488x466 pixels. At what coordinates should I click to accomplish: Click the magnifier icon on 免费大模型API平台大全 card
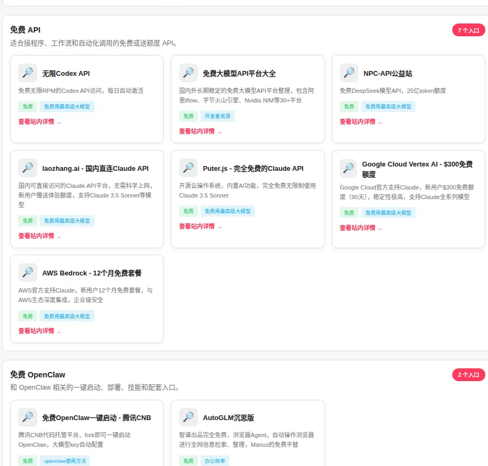[x=188, y=73]
